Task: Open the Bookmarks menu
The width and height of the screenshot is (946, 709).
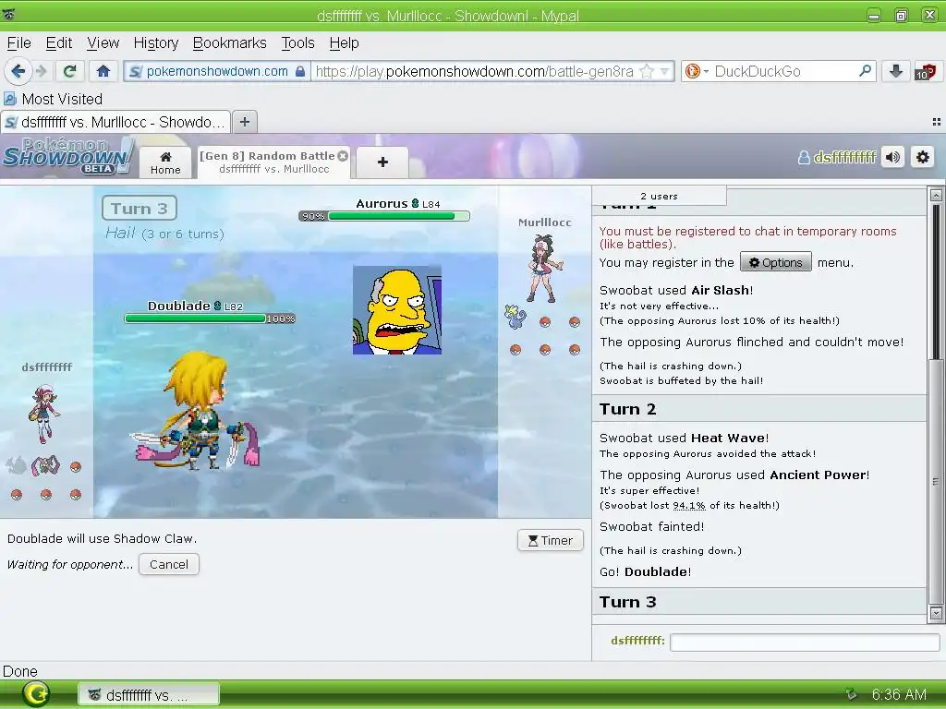Action: tap(229, 42)
